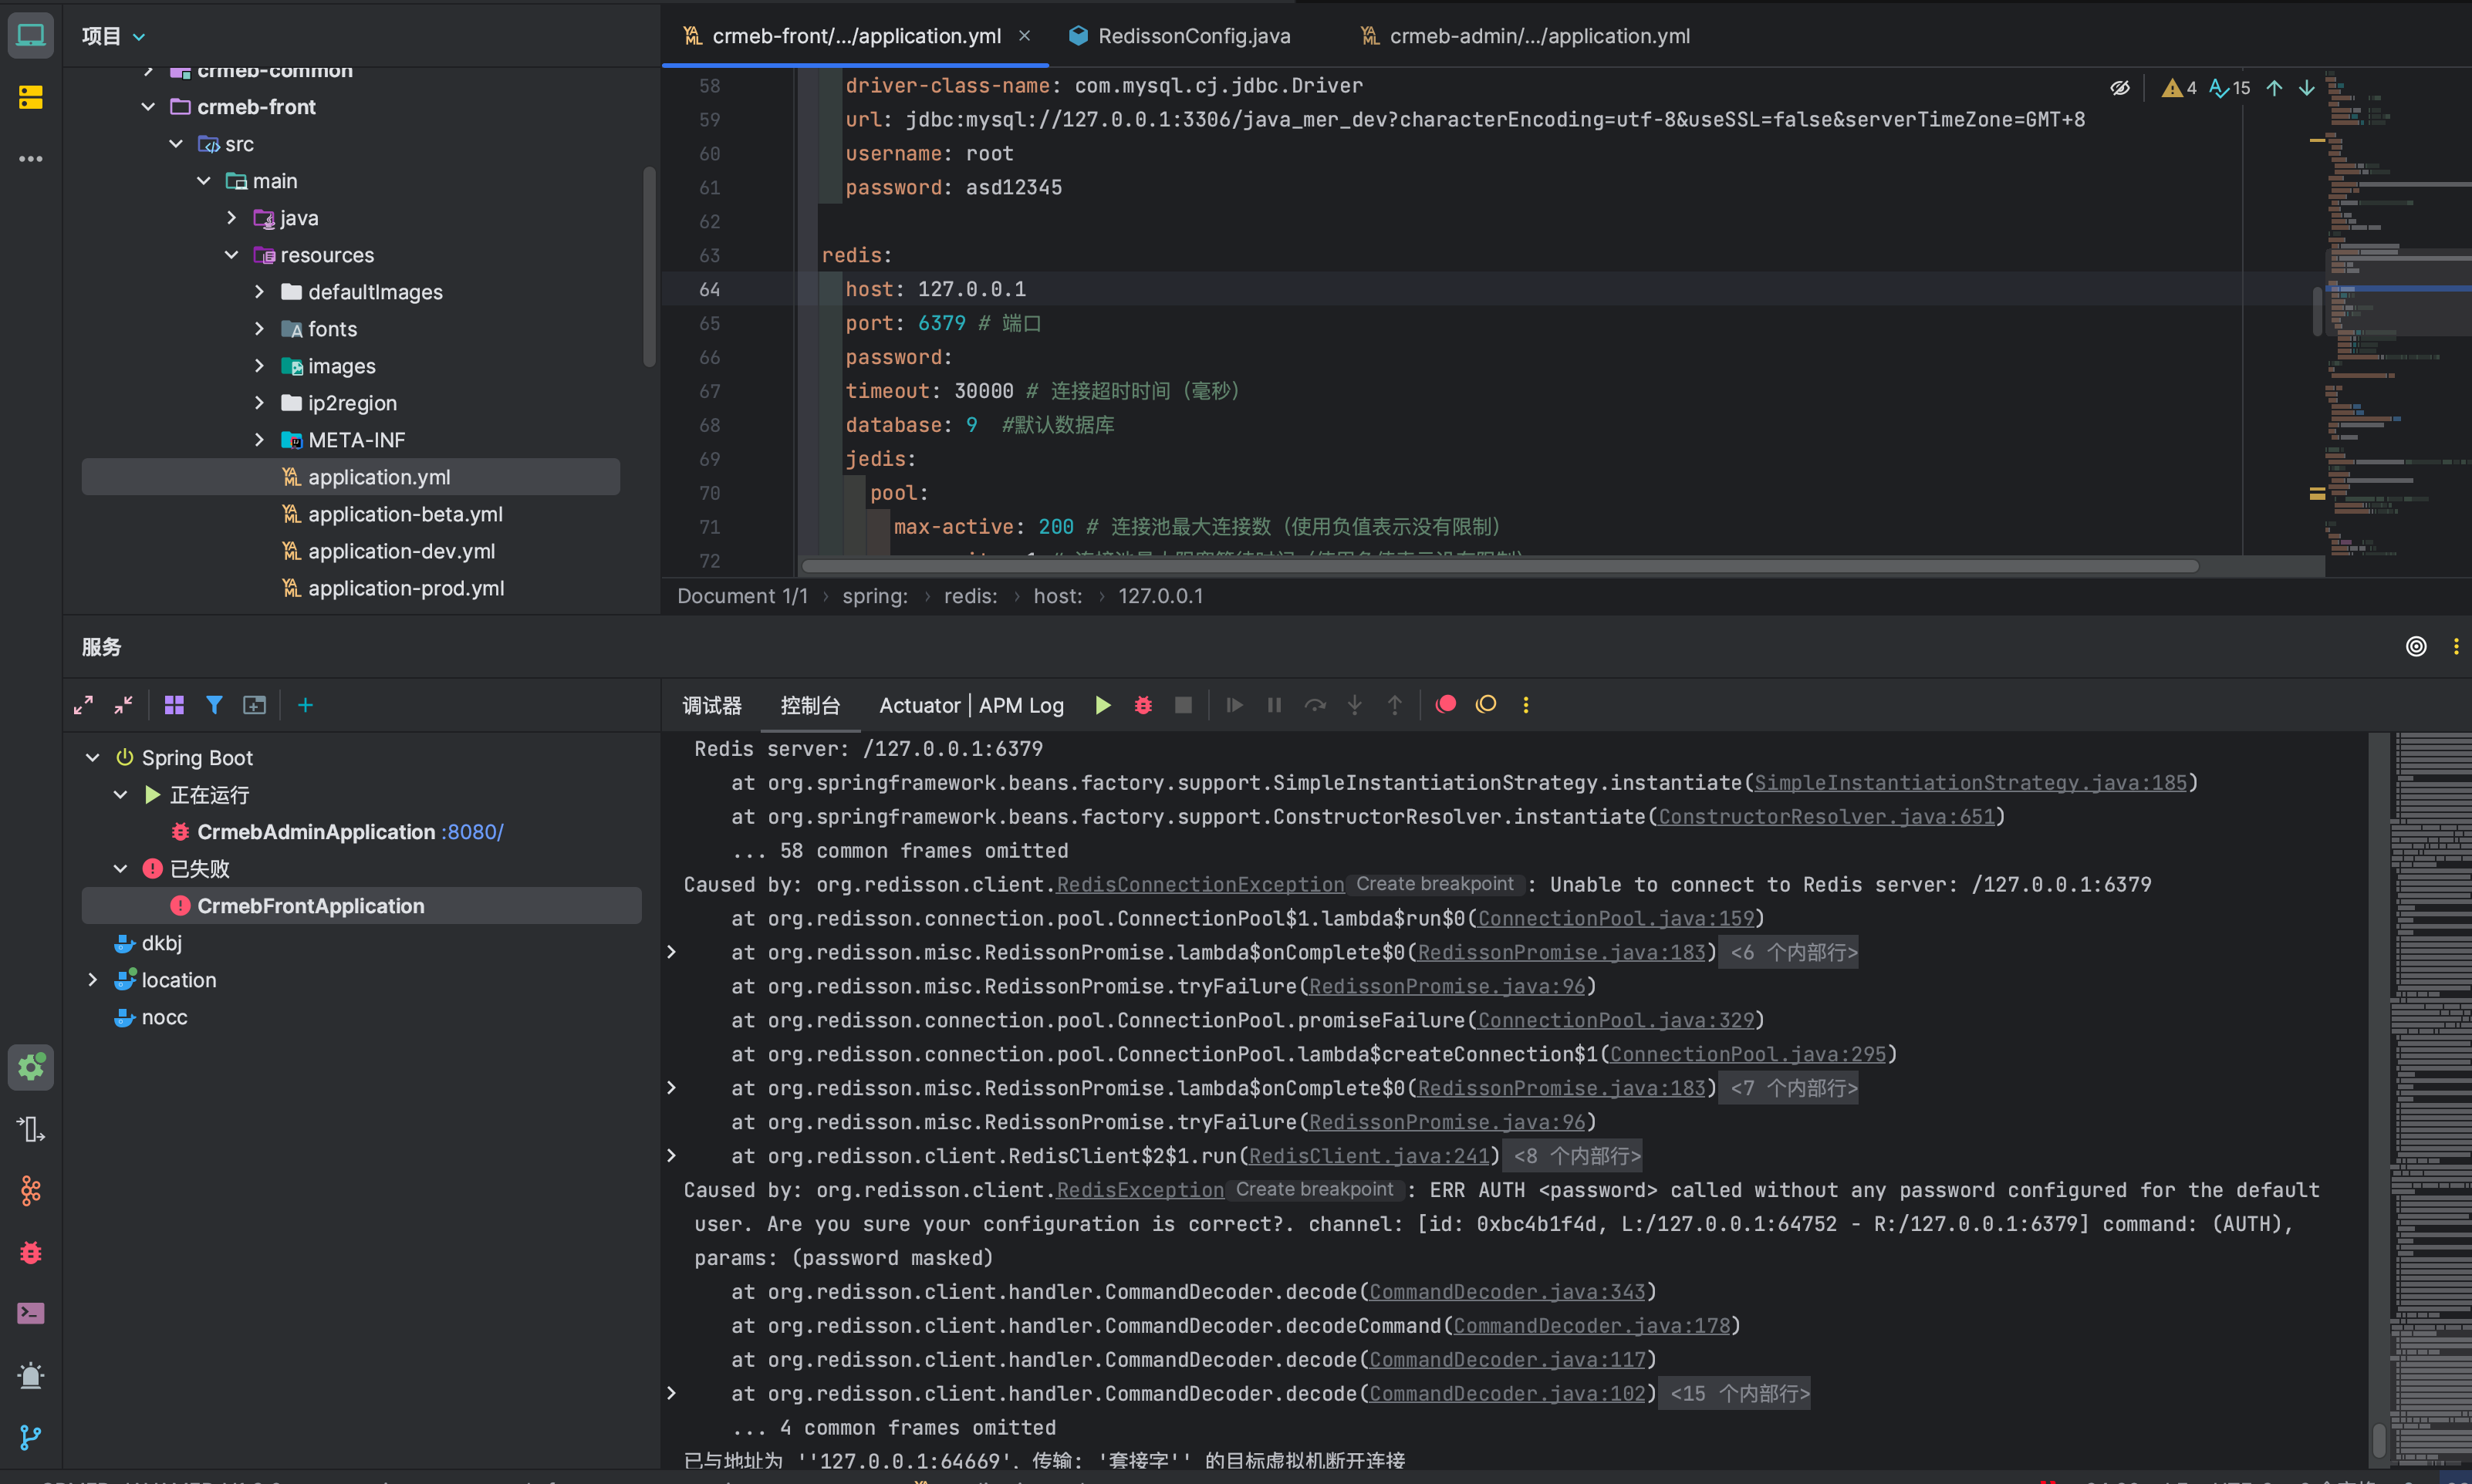Open the Bookmarks sidebar icon
The image size is (2472, 1484).
point(30,97)
